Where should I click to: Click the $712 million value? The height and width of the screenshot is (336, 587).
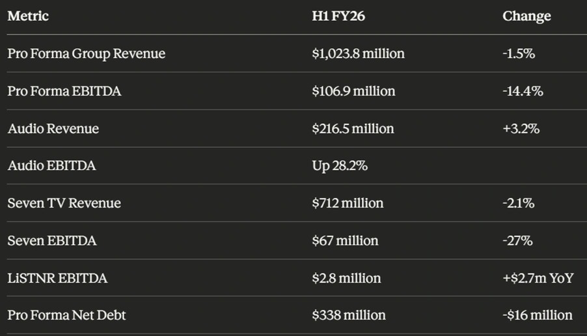348,203
